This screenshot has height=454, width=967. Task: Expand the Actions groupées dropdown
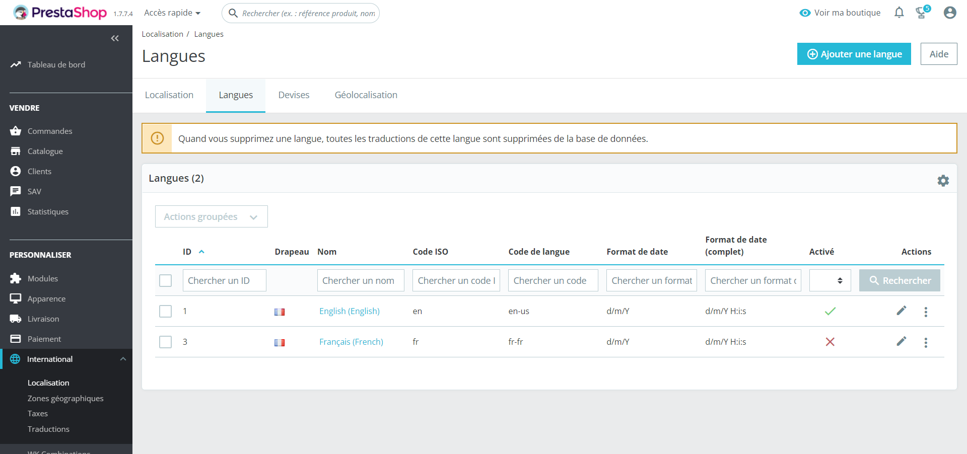211,216
